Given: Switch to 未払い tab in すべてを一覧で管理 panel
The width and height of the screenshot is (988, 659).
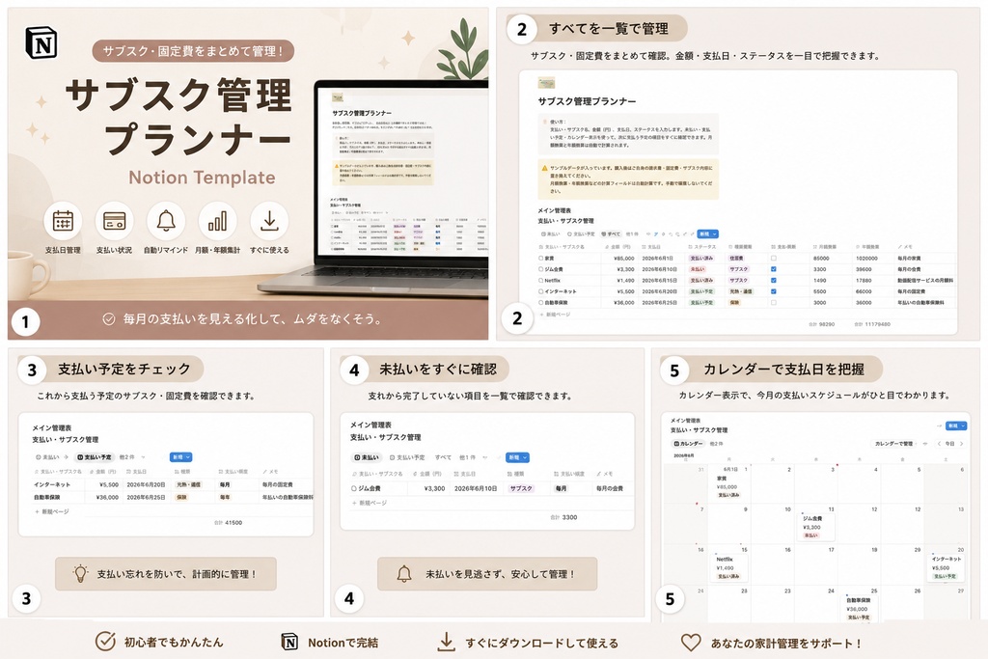Looking at the screenshot, I should 550,233.
